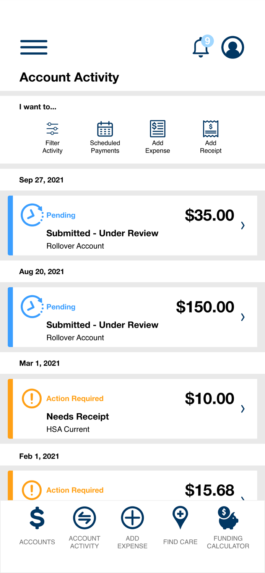Open Funding Calculator piggy bank
The image size is (265, 573).
(x=228, y=519)
